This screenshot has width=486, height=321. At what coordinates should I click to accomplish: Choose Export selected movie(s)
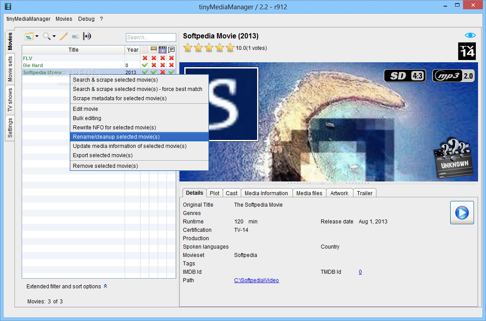click(x=139, y=155)
